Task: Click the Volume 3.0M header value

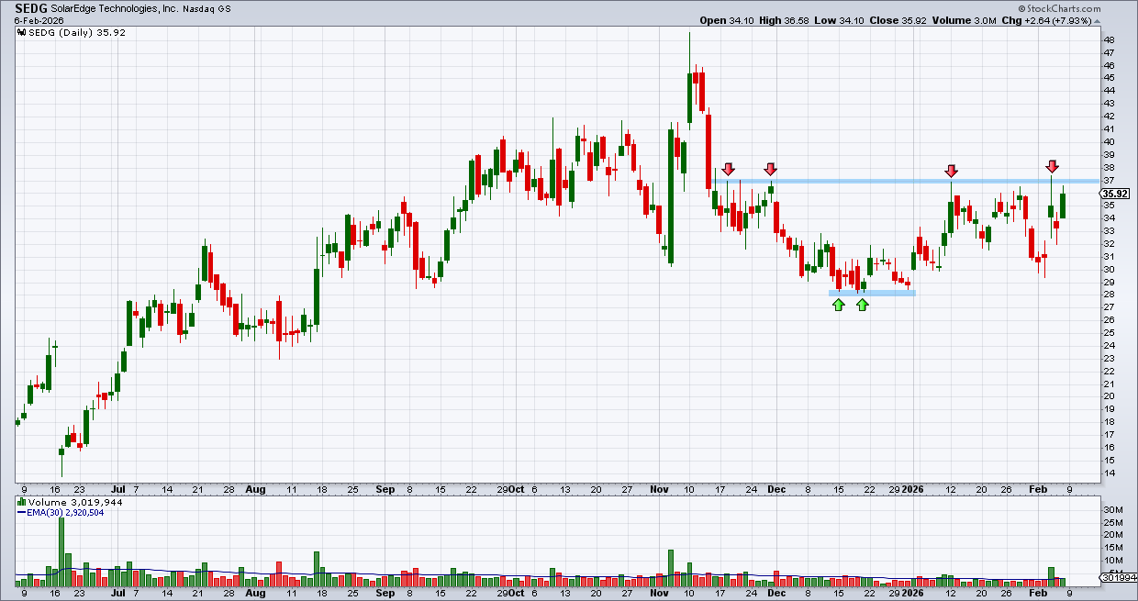Action: (x=966, y=20)
